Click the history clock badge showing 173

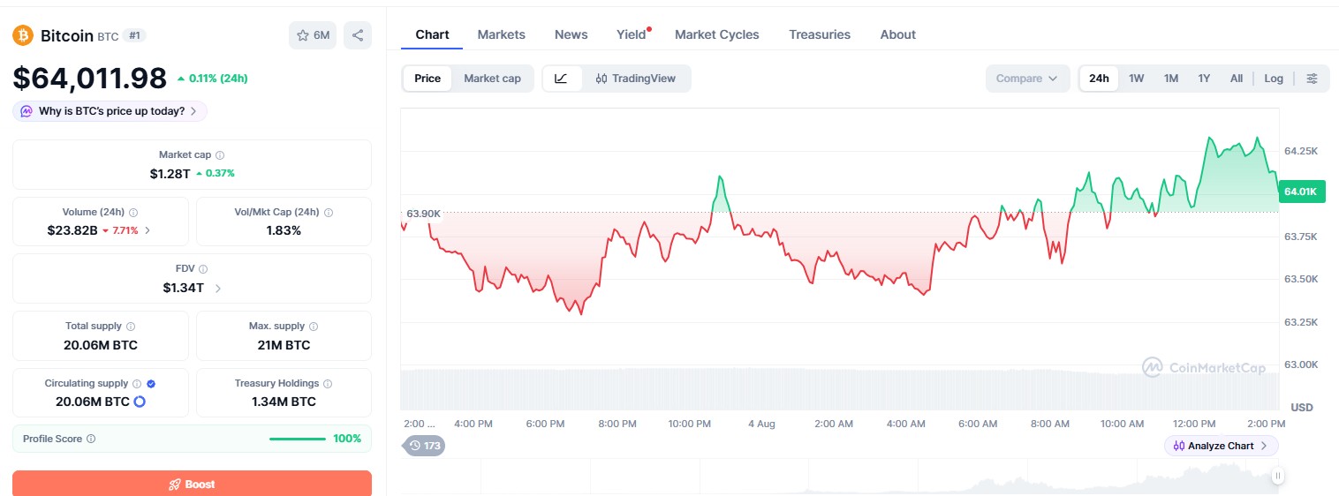coord(424,446)
